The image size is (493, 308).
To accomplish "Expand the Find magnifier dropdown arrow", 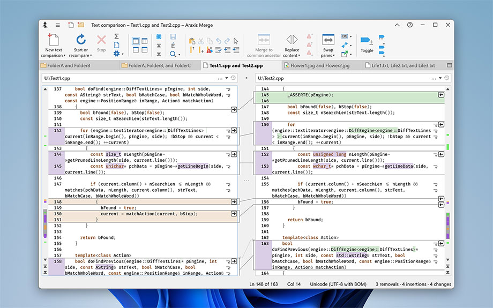I will pos(179,55).
